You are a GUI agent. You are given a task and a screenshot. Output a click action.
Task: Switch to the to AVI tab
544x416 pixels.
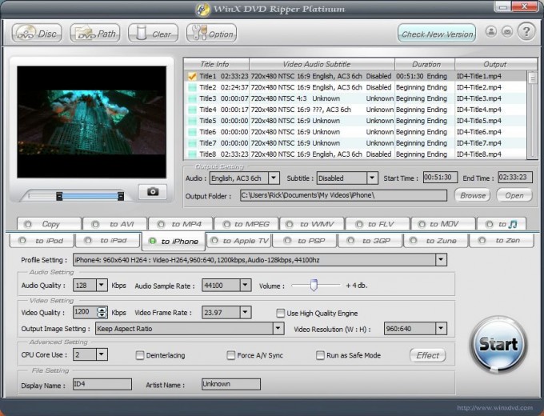115,224
